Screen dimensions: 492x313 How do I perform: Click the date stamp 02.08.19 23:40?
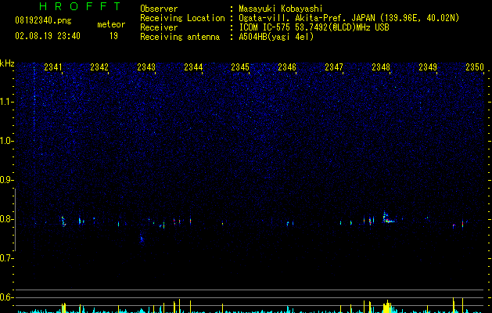point(48,36)
